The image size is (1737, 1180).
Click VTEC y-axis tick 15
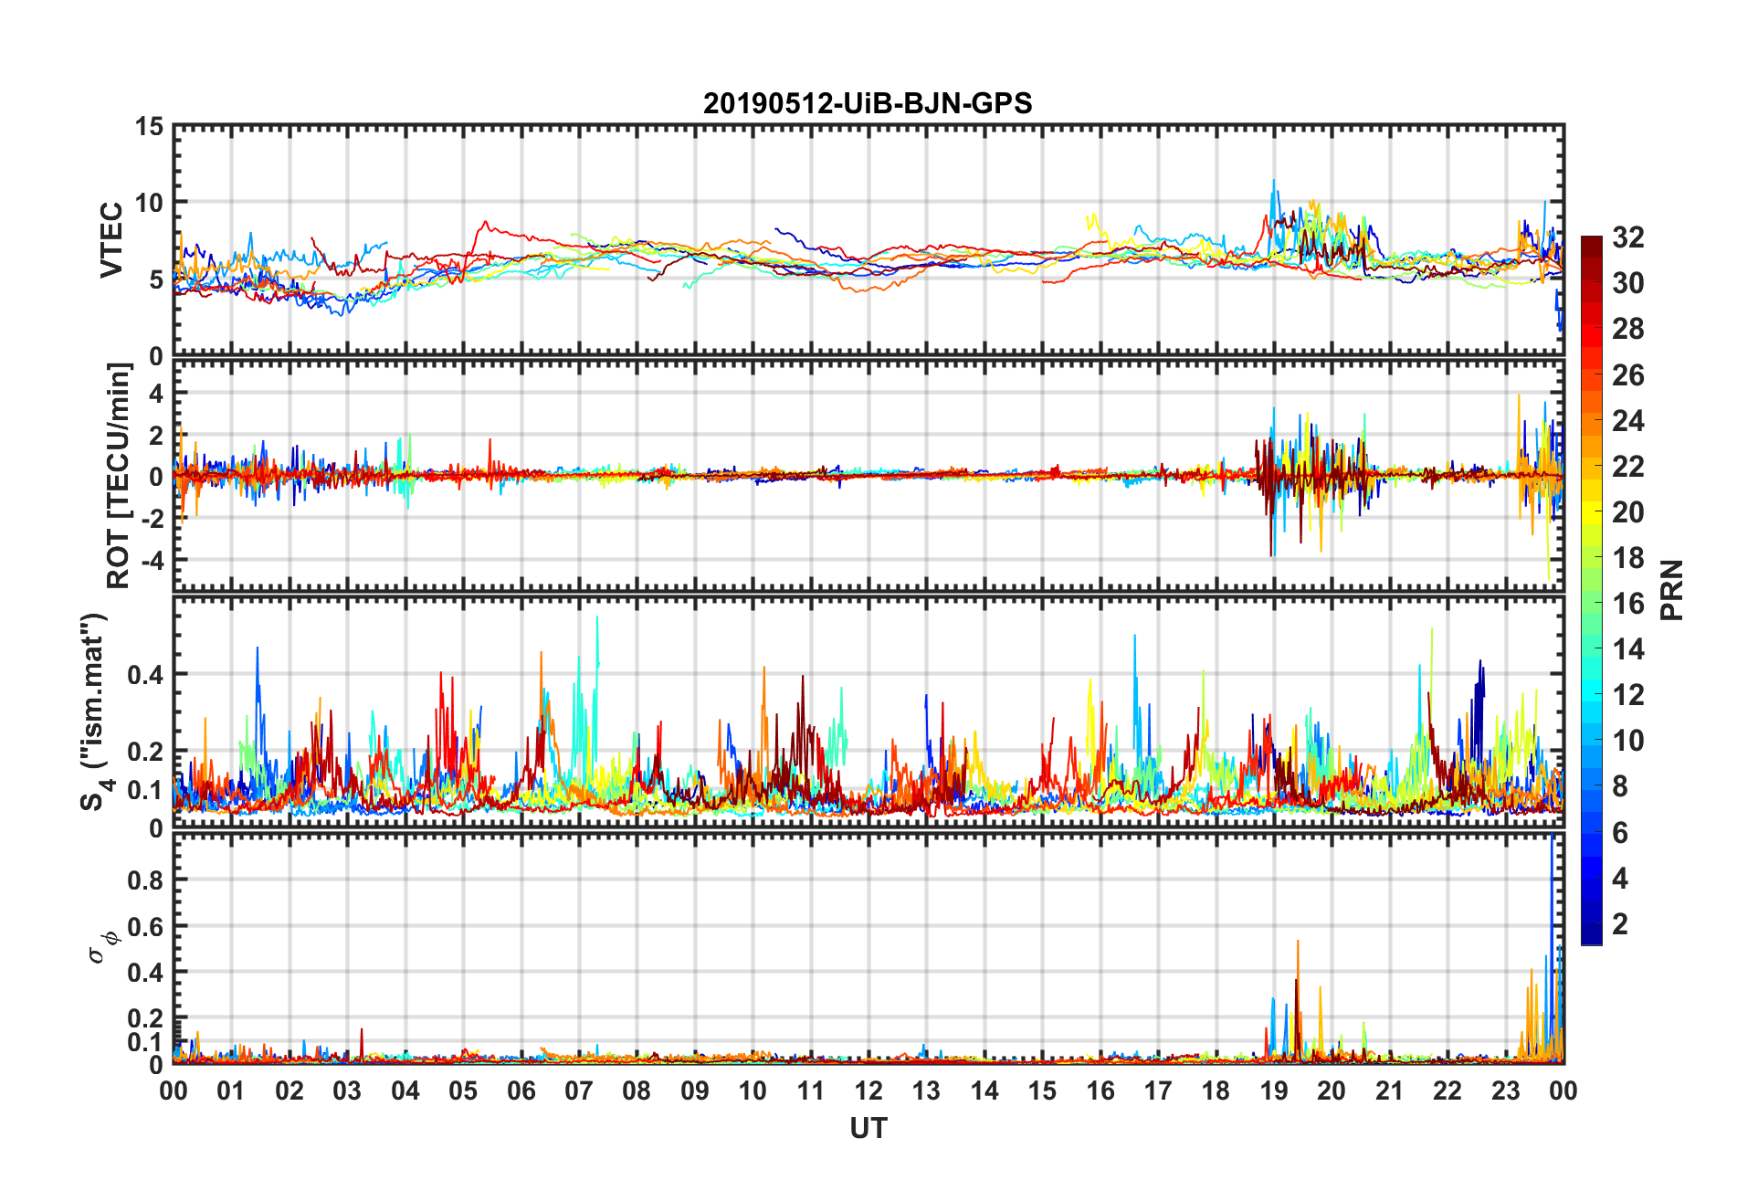coord(150,127)
